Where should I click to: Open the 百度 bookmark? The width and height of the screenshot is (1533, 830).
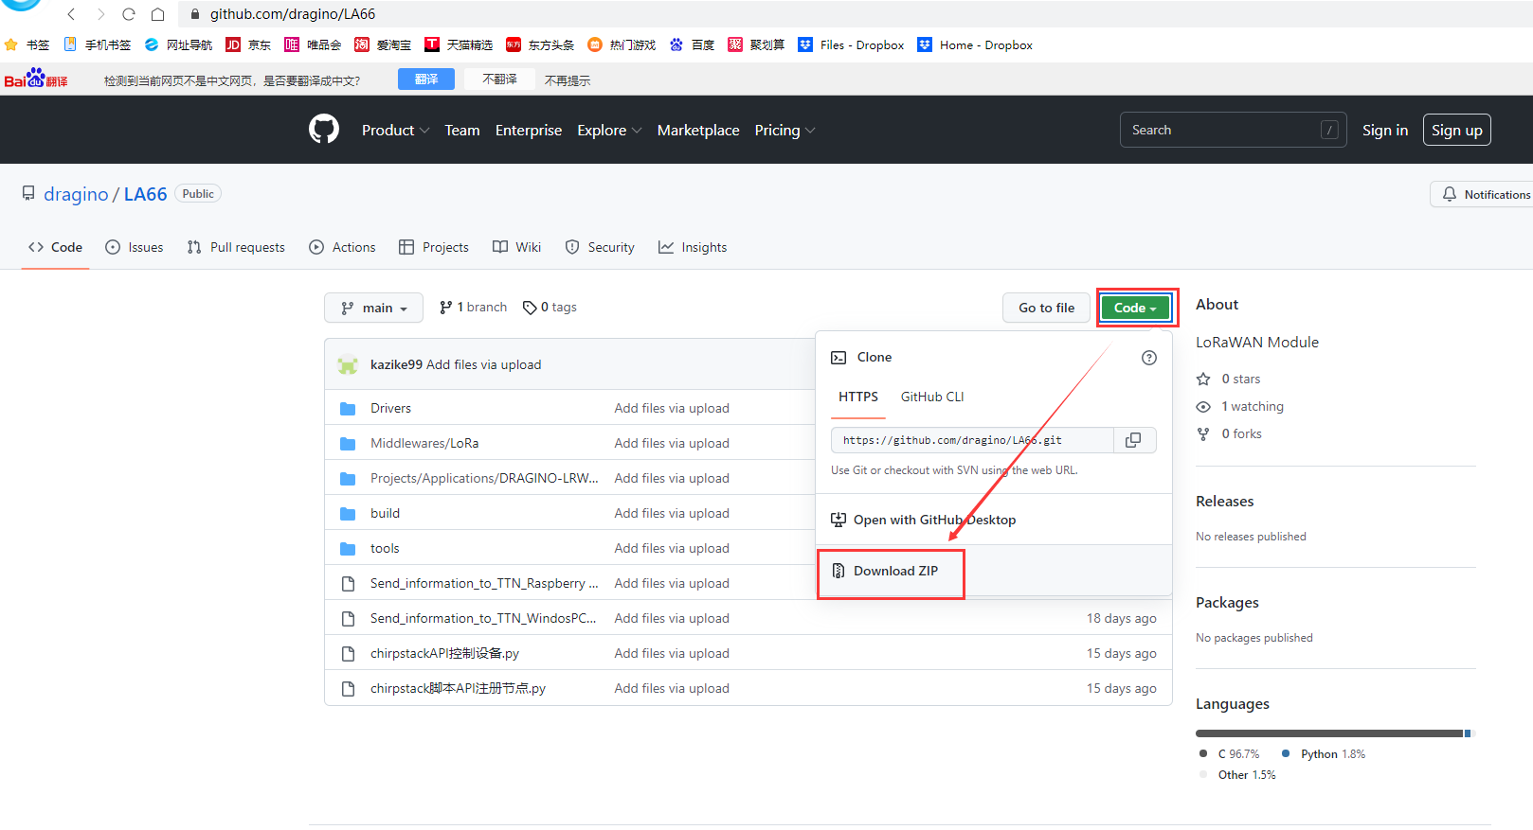click(692, 44)
